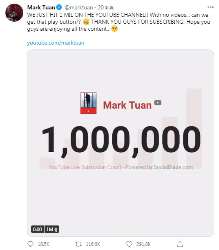Open the @marktuan handle link
Screen dimensions: 219x250
pos(79,7)
